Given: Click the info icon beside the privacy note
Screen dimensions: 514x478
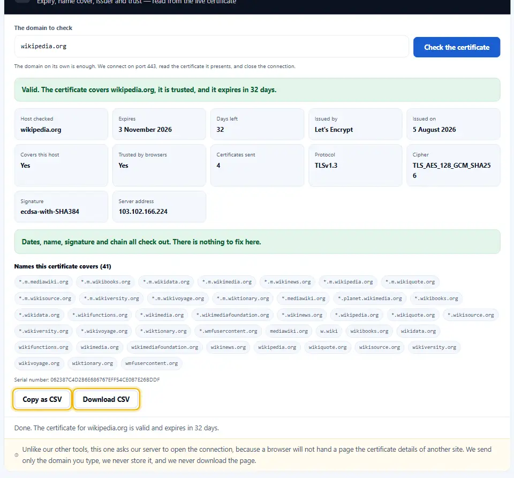Looking at the screenshot, I should 17,455.
